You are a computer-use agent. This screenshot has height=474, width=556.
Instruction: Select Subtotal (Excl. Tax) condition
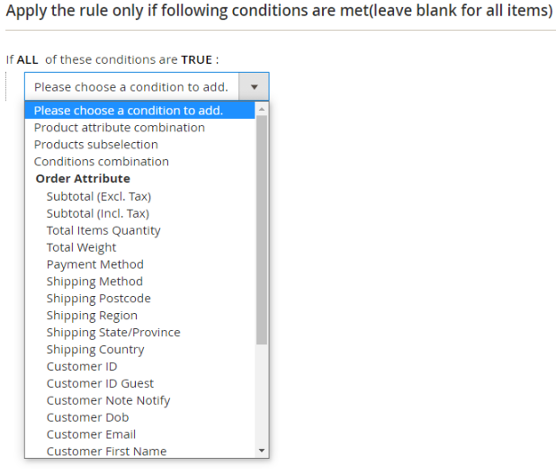(98, 196)
